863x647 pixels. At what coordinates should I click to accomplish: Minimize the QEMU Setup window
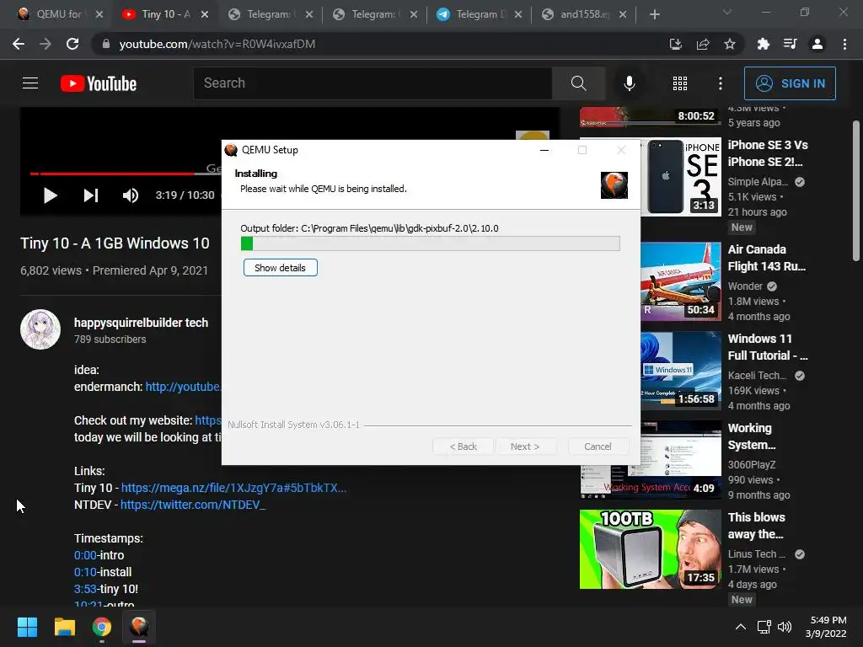pyautogui.click(x=544, y=150)
